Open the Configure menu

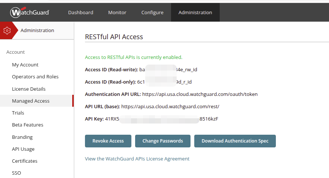click(152, 13)
